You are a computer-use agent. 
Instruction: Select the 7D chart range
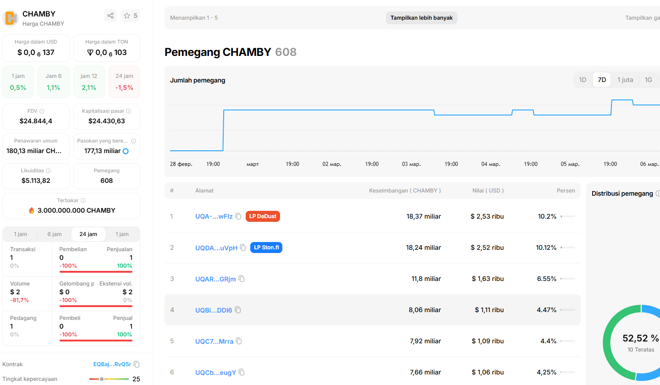[x=602, y=80]
